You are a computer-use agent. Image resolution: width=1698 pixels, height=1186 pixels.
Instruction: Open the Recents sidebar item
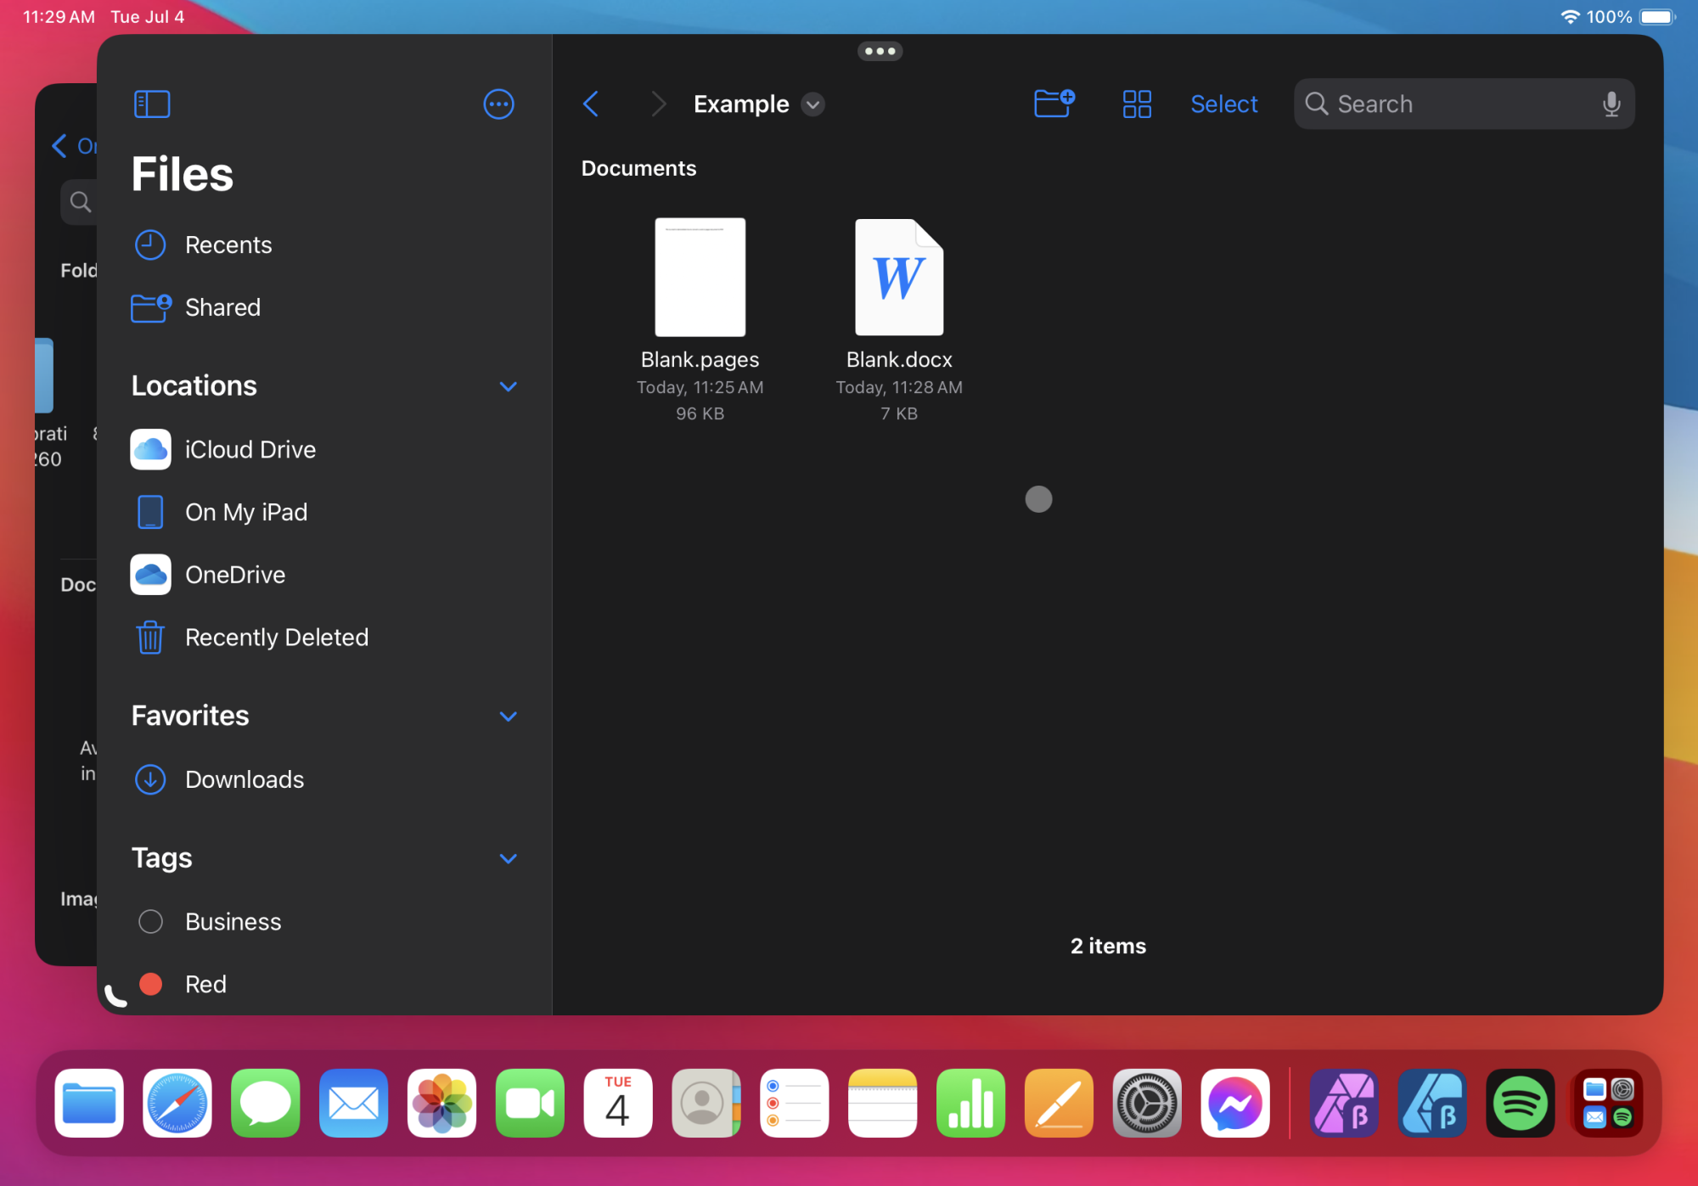click(x=228, y=245)
